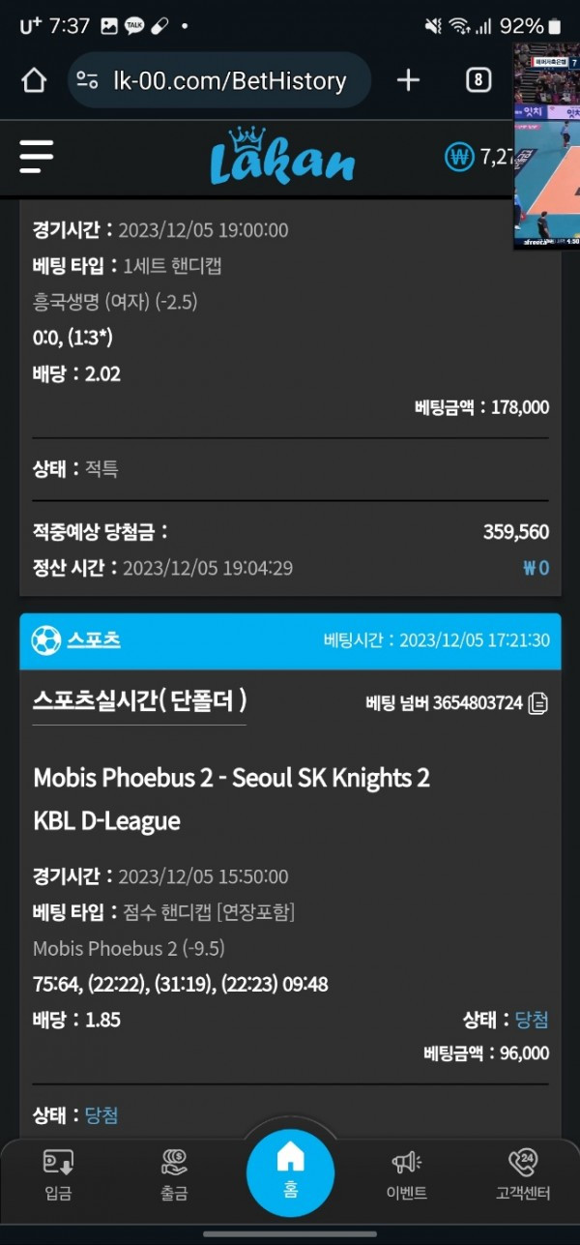
Task: Click the 스포츠 category link
Action: point(94,640)
